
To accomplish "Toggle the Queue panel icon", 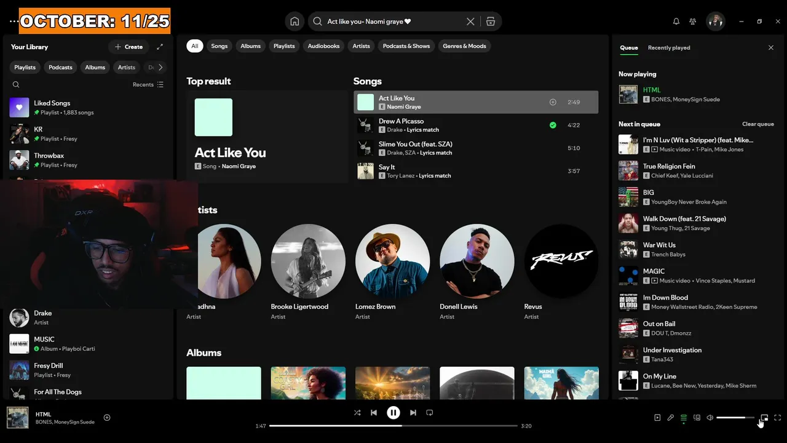I will click(x=684, y=418).
